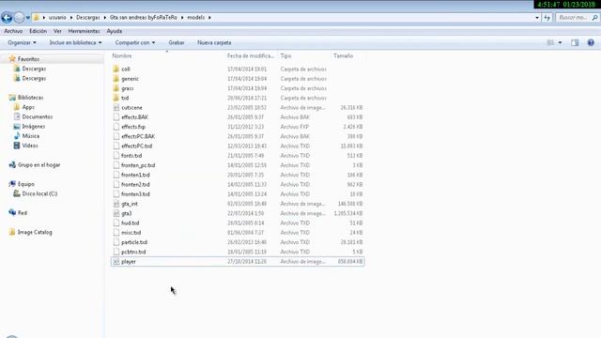Change the view with view icon

550,42
